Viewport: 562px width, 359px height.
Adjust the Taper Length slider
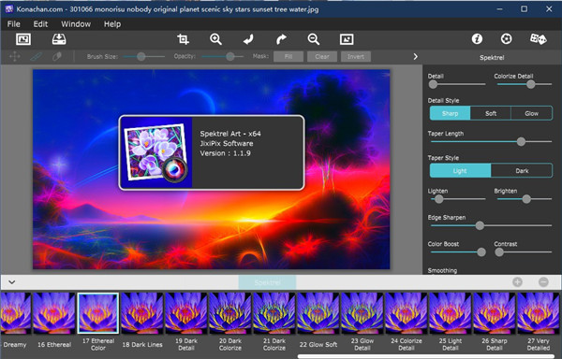(491, 141)
